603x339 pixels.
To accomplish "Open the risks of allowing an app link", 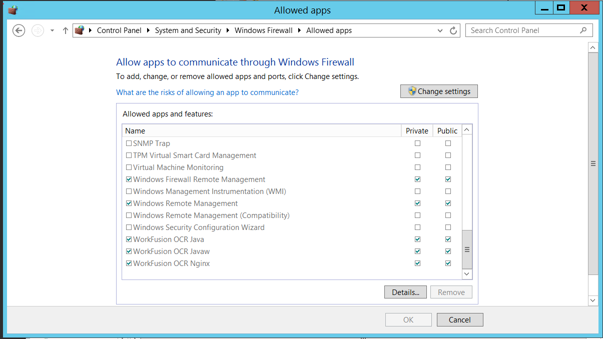I will tap(207, 92).
